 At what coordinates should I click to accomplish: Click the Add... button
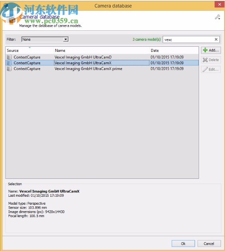(211, 50)
